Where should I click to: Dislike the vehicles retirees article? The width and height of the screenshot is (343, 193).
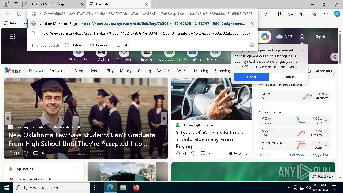(193, 153)
